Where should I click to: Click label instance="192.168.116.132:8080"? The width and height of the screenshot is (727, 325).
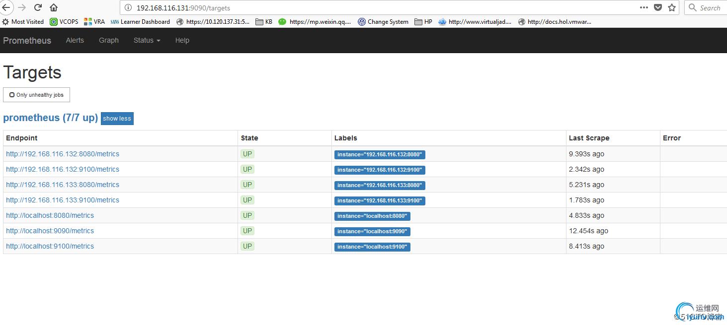(380, 154)
